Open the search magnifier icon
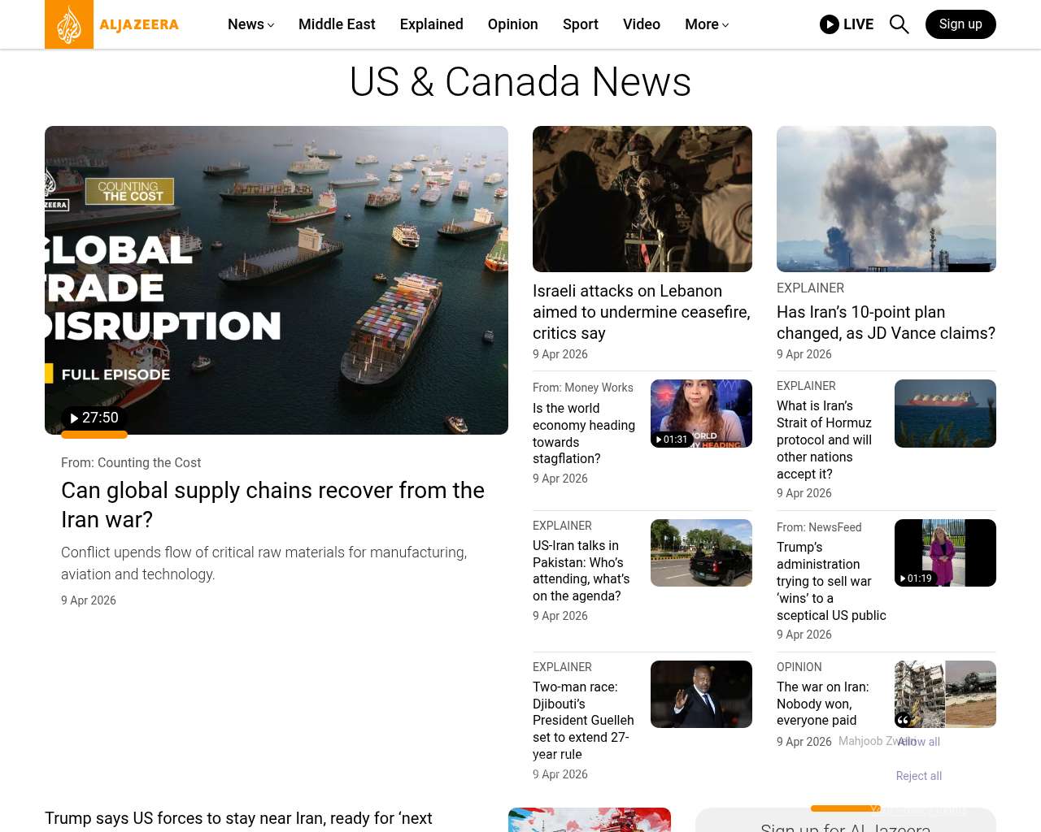The image size is (1041, 832). point(899,24)
